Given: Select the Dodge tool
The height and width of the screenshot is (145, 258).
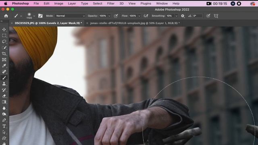Looking at the screenshot, I should pyautogui.click(x=4, y=114).
